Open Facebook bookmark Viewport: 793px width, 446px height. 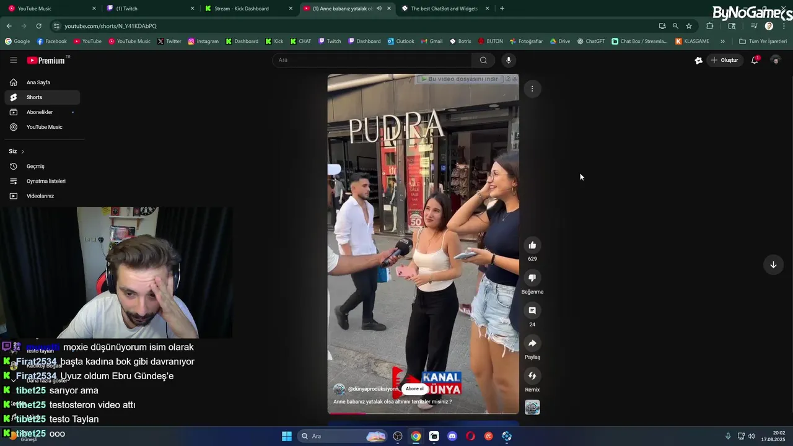click(x=52, y=42)
